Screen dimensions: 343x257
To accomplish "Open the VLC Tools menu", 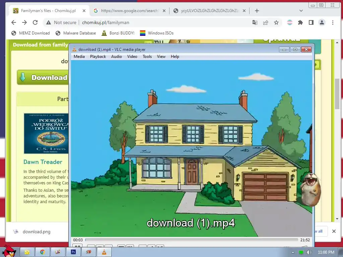I will [x=147, y=56].
